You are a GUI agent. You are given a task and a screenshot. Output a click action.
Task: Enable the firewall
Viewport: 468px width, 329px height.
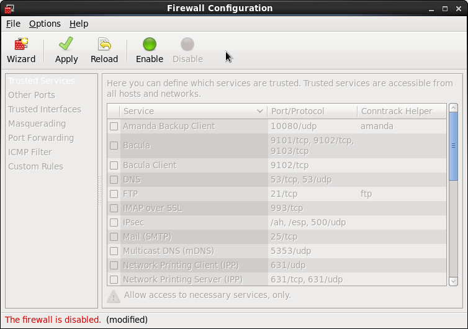(x=150, y=50)
